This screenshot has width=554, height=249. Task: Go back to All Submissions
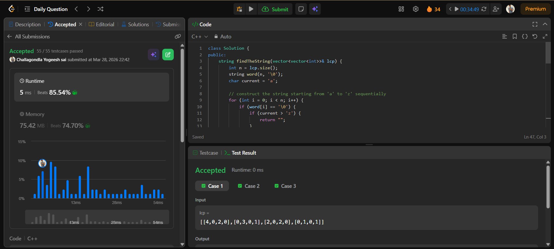tap(29, 37)
